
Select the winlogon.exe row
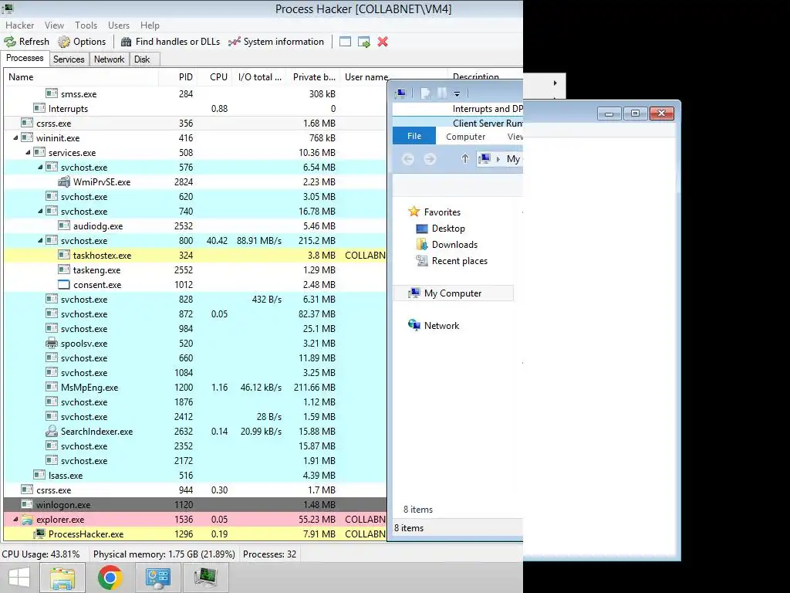coord(195,504)
